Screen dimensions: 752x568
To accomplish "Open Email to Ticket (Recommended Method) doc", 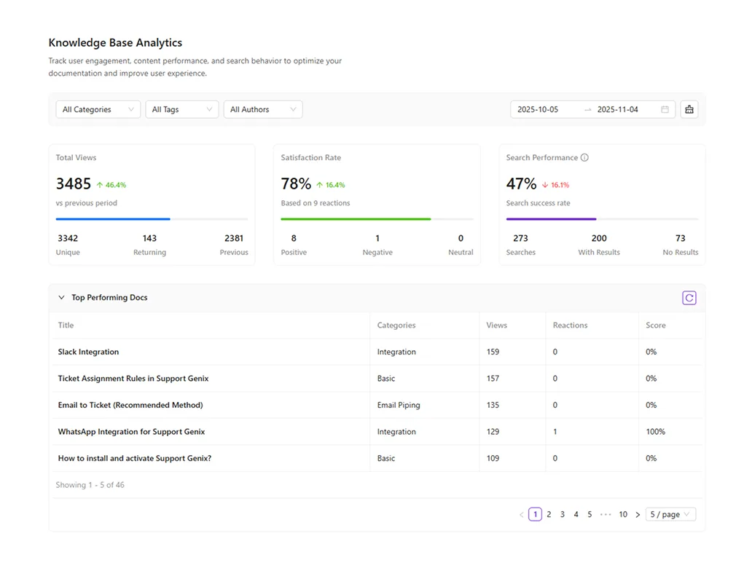I will pos(130,406).
